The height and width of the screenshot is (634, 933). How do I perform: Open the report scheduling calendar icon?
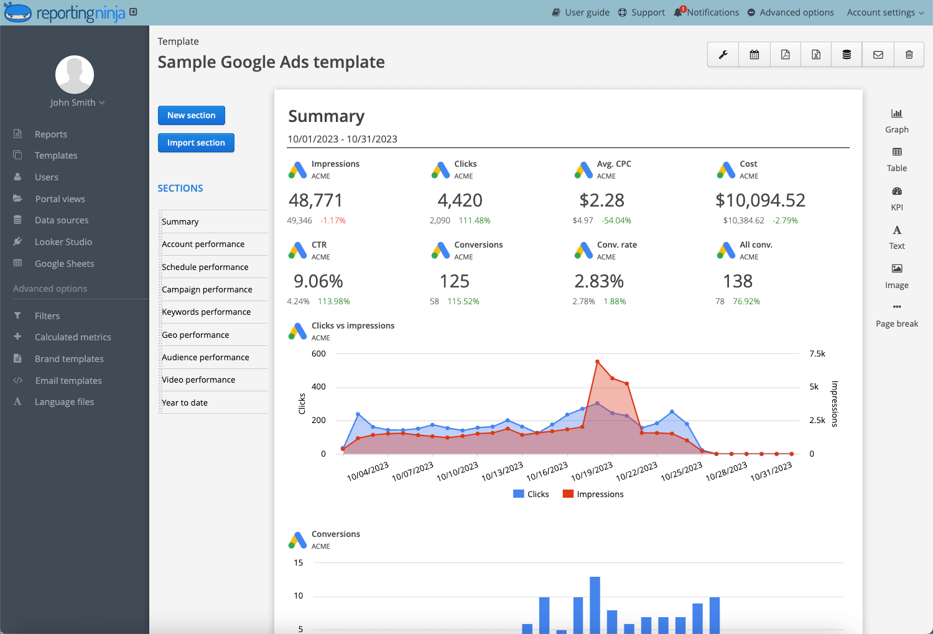pos(754,54)
